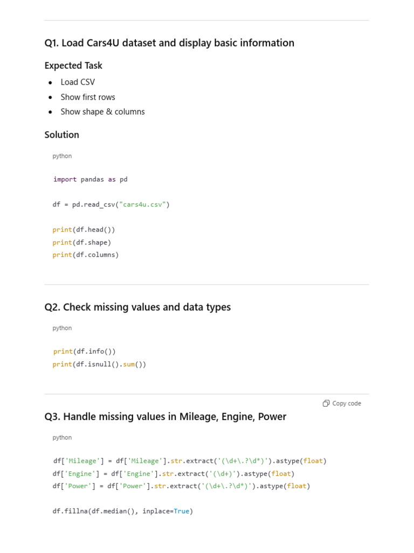The width and height of the screenshot is (414, 553).
Task: Click the df.fillna median code line
Action: [122, 511]
